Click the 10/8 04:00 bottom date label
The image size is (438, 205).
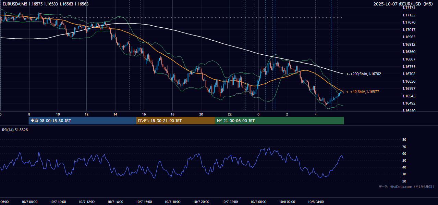point(316,202)
